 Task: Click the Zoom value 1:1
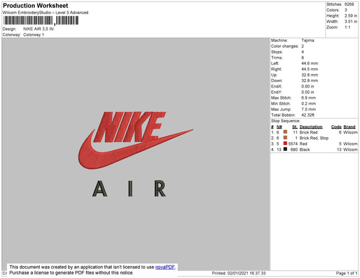tap(347, 28)
